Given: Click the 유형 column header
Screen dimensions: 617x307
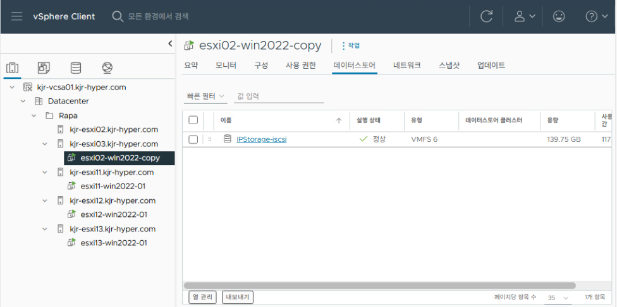Looking at the screenshot, I should (x=417, y=120).
